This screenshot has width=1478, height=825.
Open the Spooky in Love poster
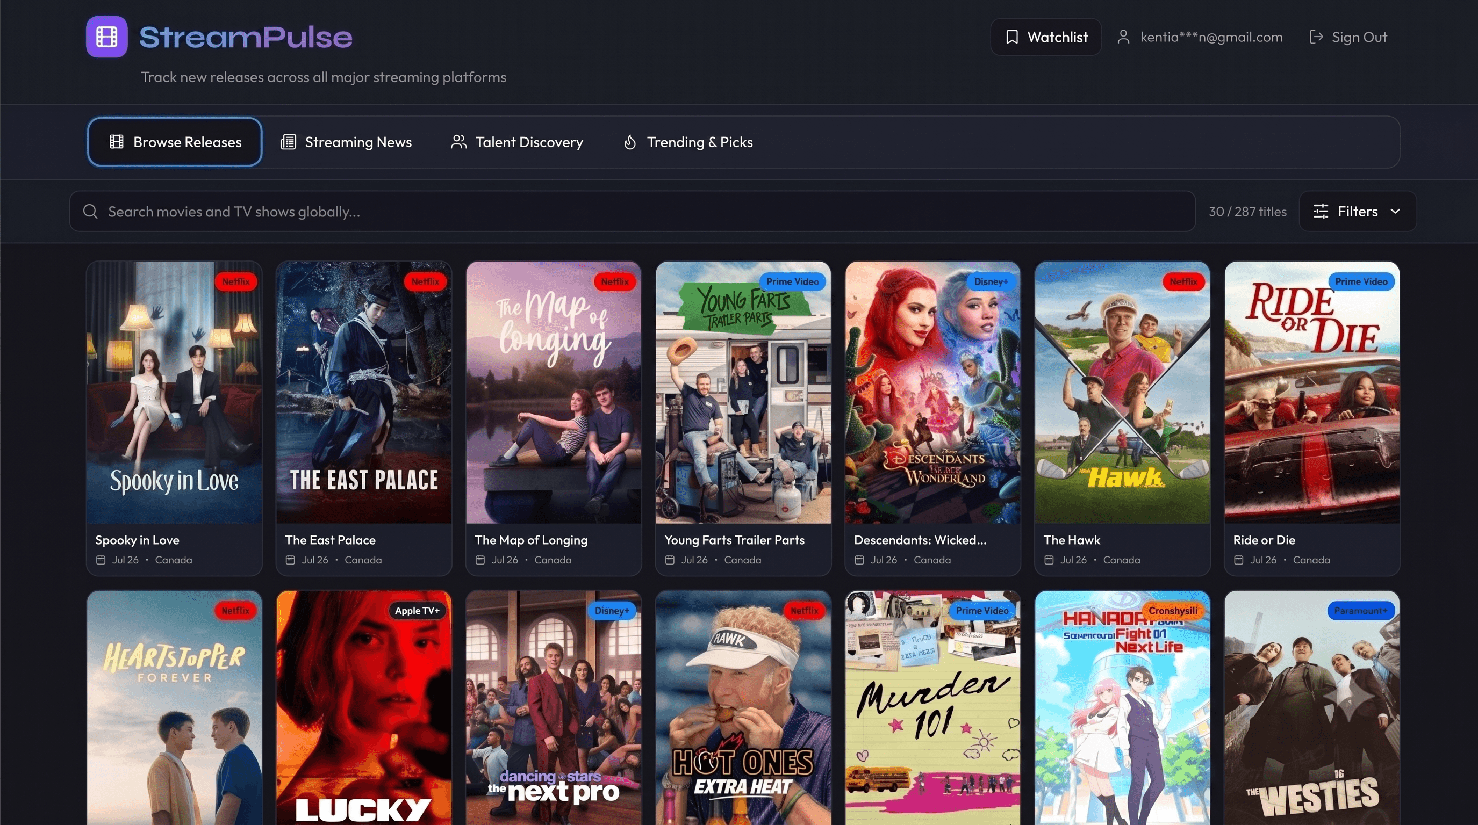click(x=175, y=393)
